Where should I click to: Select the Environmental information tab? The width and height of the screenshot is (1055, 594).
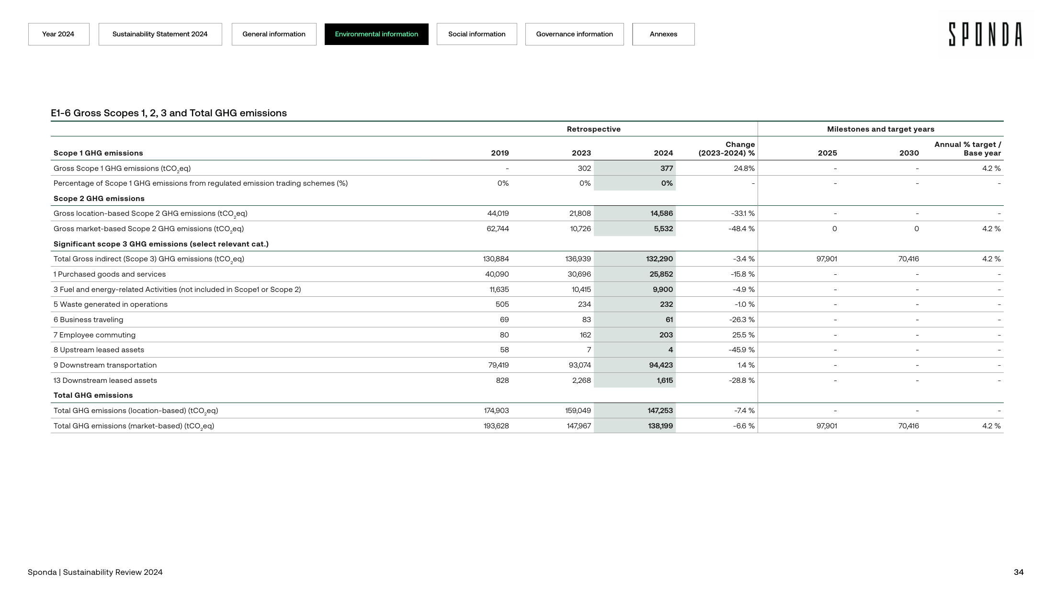(x=376, y=34)
